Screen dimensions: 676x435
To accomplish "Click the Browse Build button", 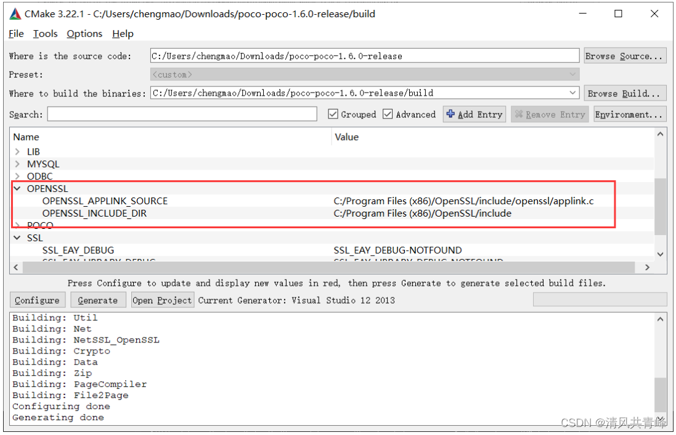I will (x=625, y=94).
